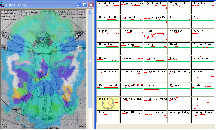Click the Pelvis, Buttock graph cell

108,90
